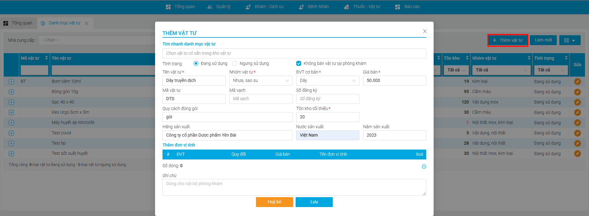Edit the stock 28 Vật dụng, nội thất row
The height and width of the screenshot is (216, 589).
pos(577,143)
